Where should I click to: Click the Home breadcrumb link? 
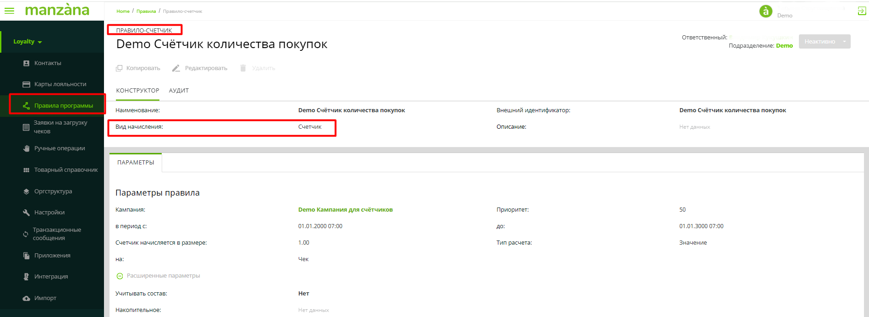click(123, 11)
